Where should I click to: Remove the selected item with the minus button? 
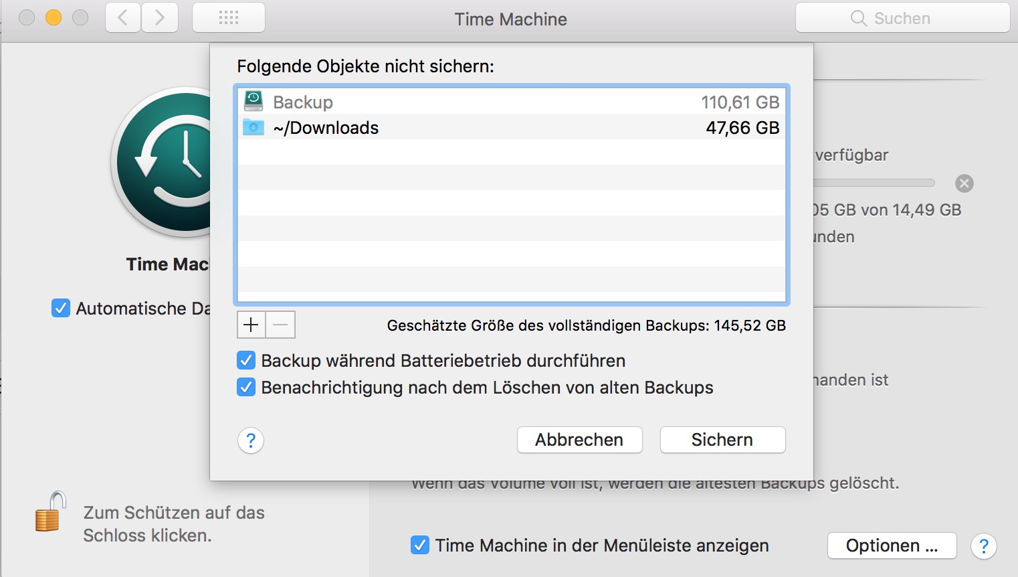coord(280,325)
